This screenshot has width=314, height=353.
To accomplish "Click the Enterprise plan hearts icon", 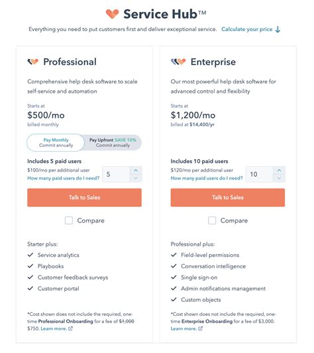I will click(178, 62).
